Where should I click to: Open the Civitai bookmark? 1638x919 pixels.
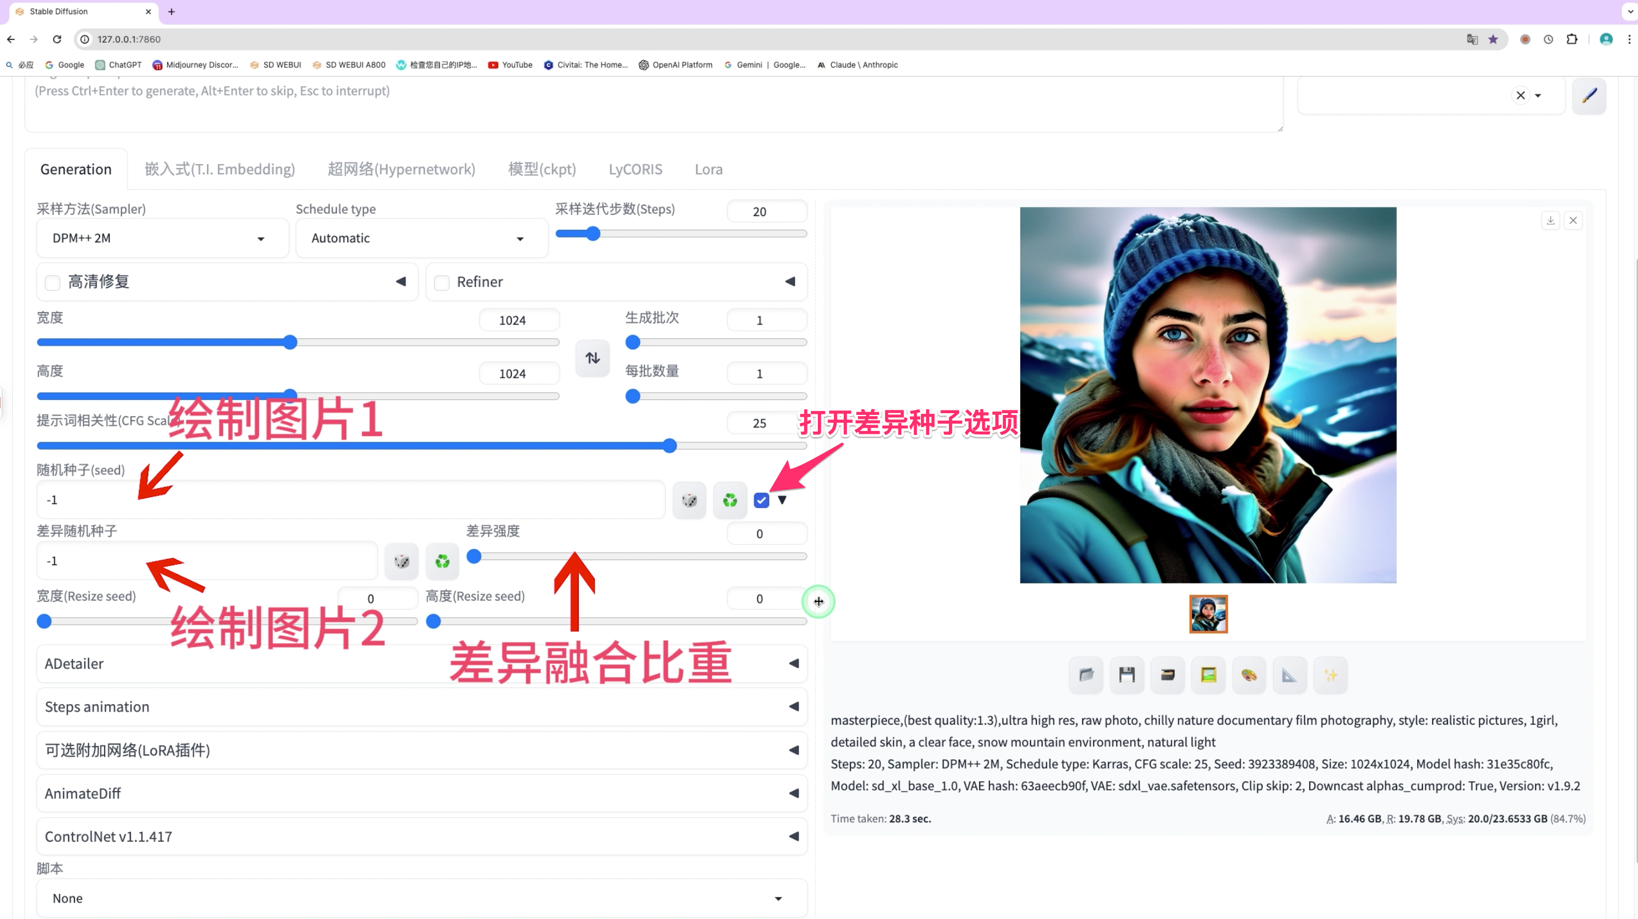pos(586,65)
